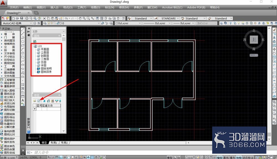This screenshot has height=159, width=277.
Task: Select the Line draw tool
Action: pos(23,30)
